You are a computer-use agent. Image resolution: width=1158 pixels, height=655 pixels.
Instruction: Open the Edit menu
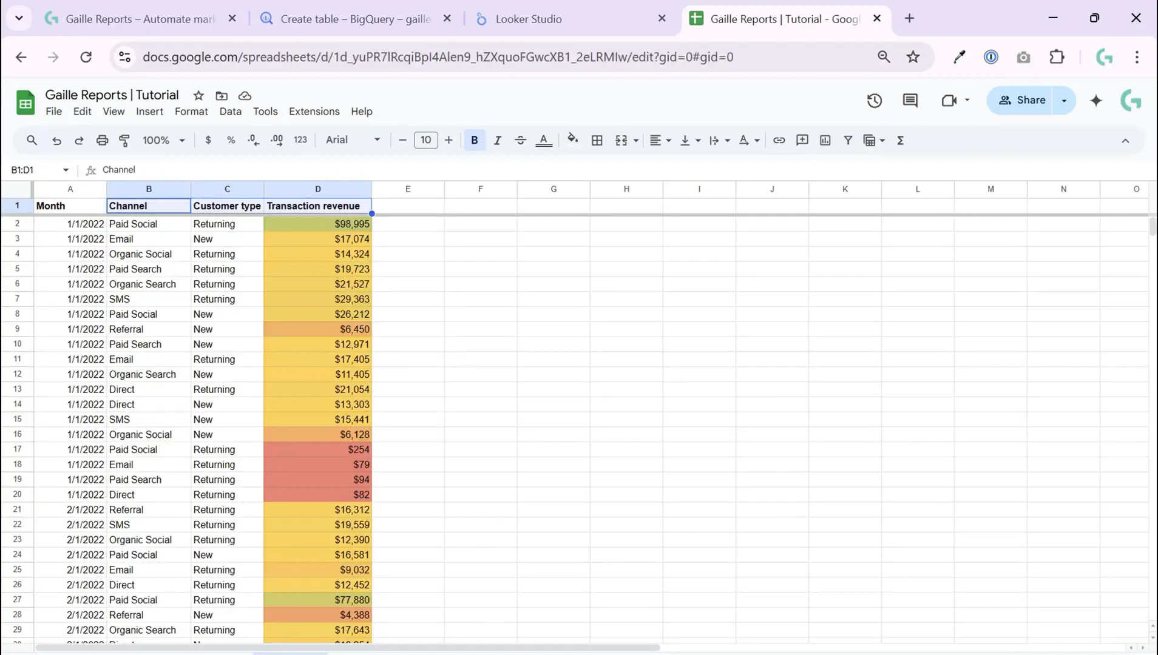coord(82,112)
